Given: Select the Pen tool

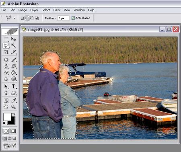Looking at the screenshot, I should click(x=6, y=93).
